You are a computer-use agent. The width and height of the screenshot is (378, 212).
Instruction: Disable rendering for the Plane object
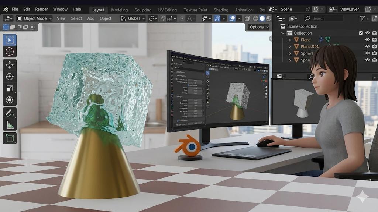pos(374,40)
